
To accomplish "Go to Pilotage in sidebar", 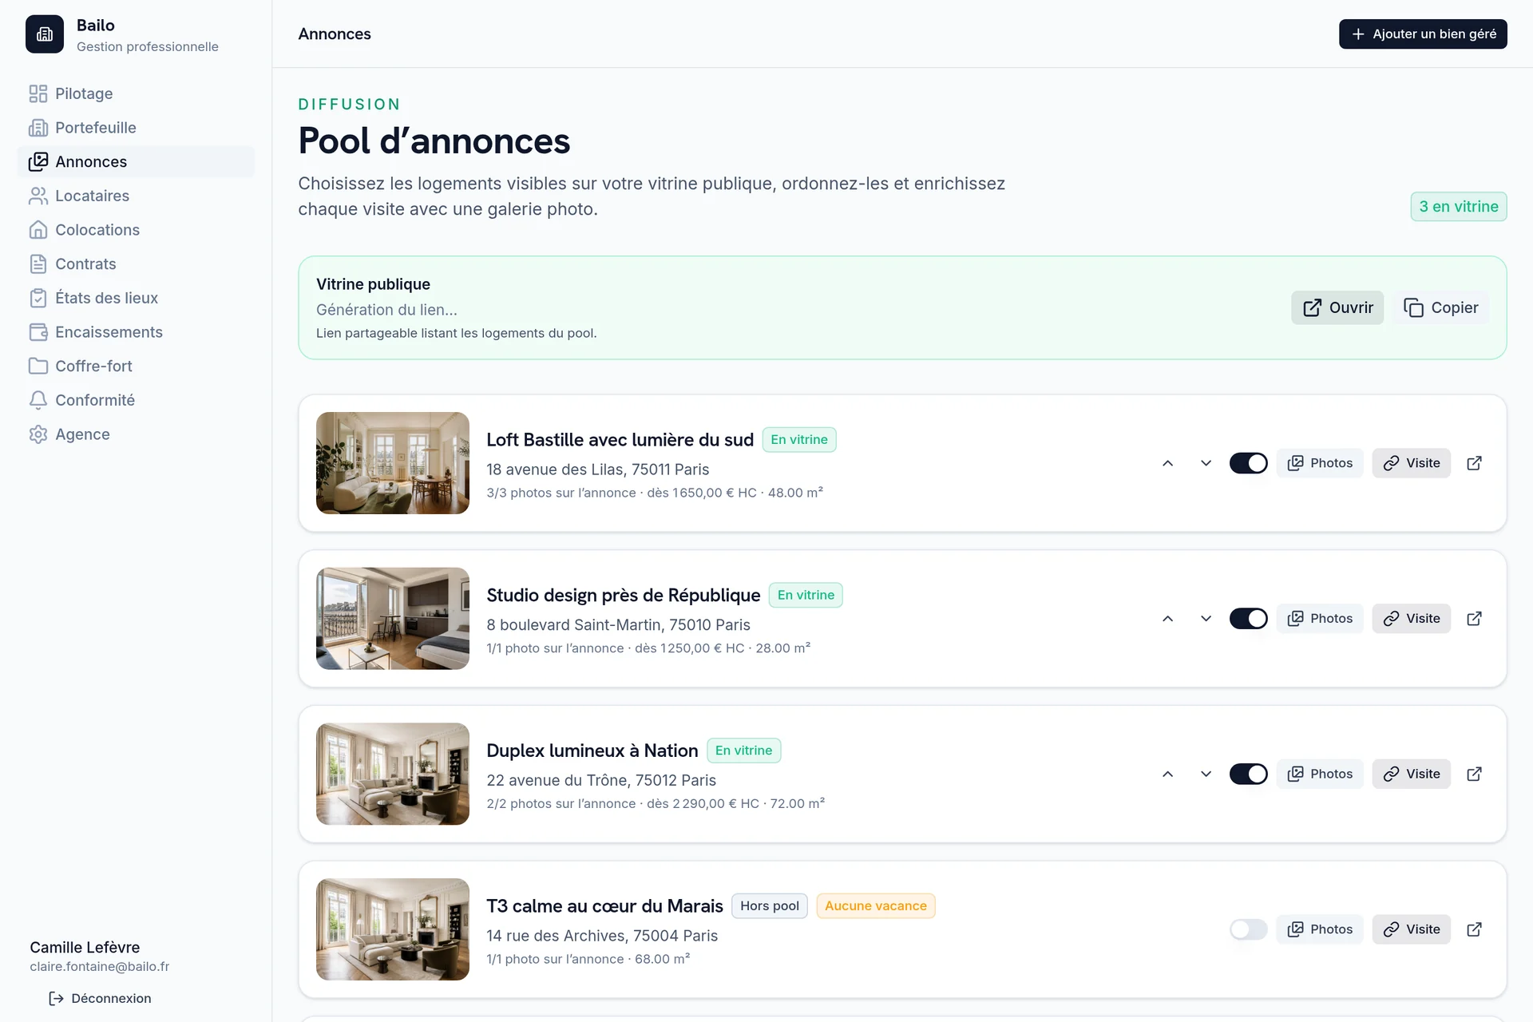I will (136, 93).
